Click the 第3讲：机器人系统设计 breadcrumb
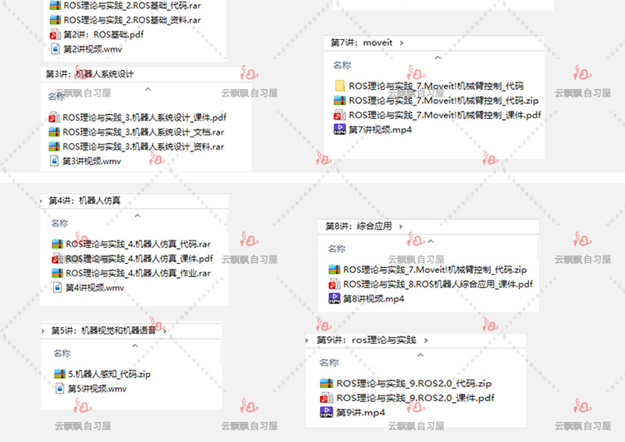This screenshot has width=625, height=442. coord(90,74)
